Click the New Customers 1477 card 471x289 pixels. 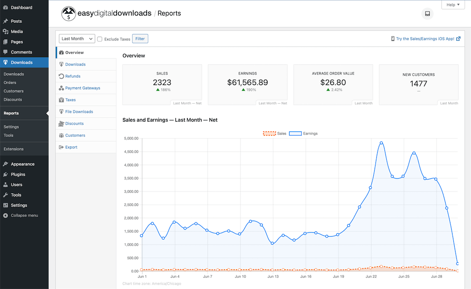point(419,85)
